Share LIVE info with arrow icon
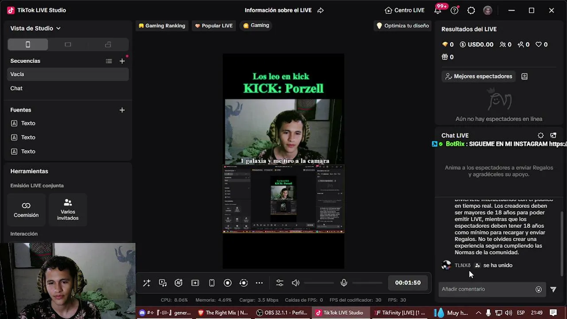The image size is (567, 319). click(x=321, y=10)
